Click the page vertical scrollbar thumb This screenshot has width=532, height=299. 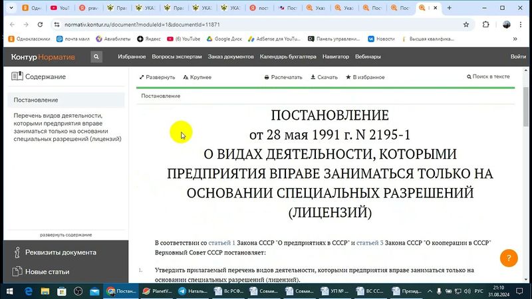526,107
